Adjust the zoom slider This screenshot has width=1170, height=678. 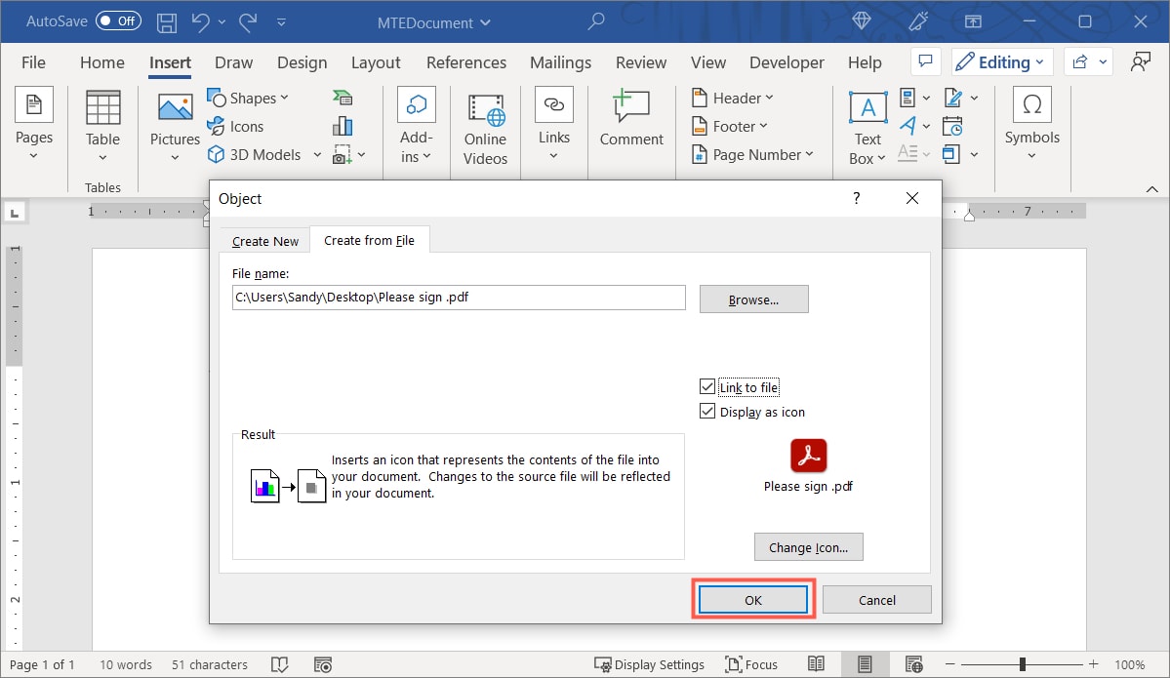(1021, 664)
